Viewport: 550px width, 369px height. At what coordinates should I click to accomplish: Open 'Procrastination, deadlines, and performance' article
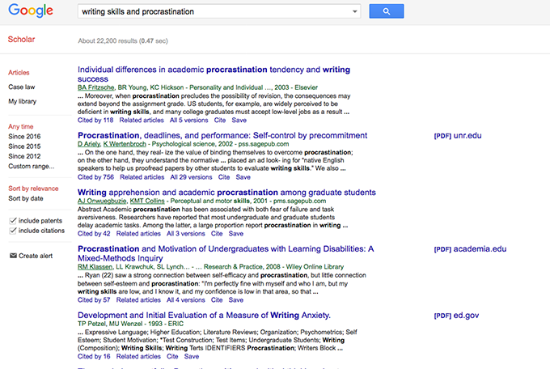222,135
